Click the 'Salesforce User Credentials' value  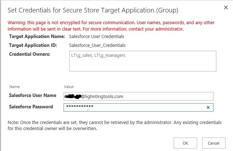pyautogui.click(x=97, y=37)
